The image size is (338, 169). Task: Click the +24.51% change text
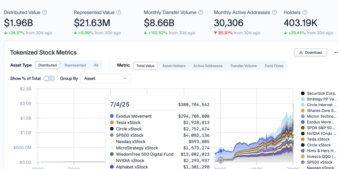pyautogui.click(x=16, y=33)
